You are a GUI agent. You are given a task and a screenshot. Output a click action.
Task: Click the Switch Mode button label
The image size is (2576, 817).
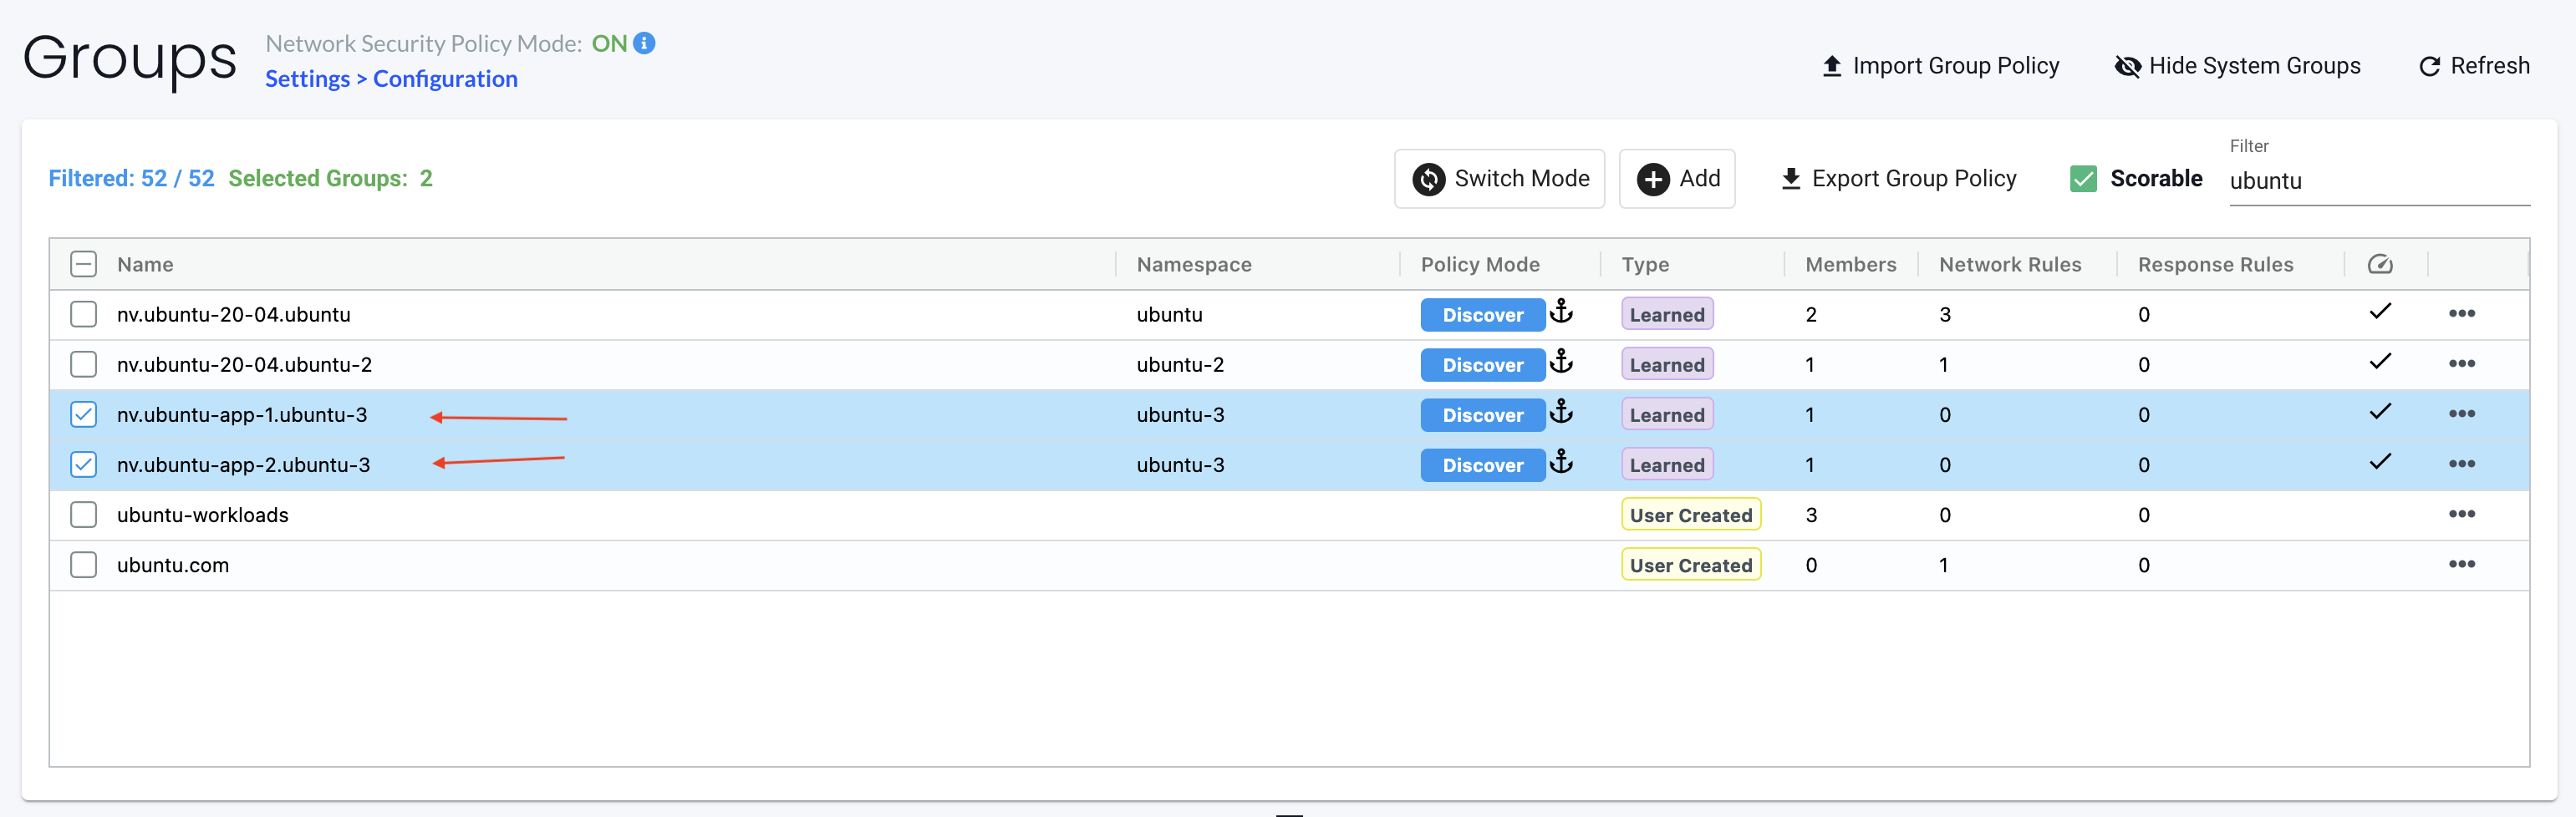1521,179
